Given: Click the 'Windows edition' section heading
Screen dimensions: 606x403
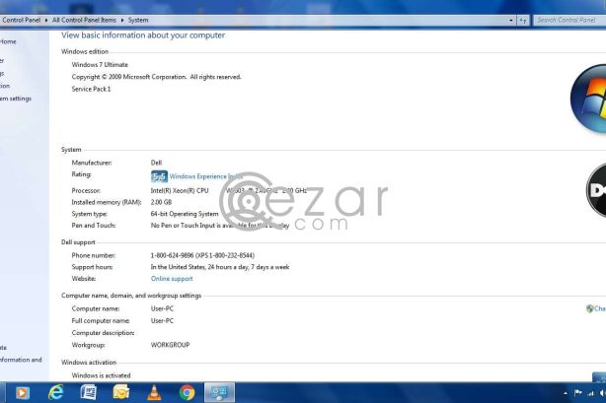Looking at the screenshot, I should point(85,51).
